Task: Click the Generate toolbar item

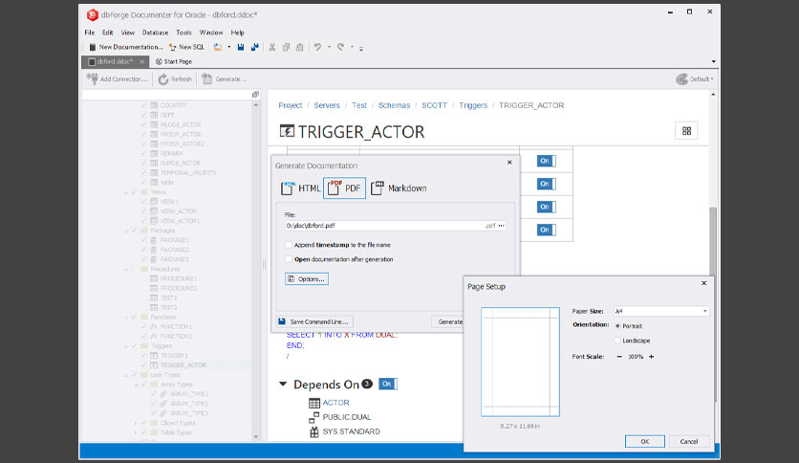Action: pos(224,79)
